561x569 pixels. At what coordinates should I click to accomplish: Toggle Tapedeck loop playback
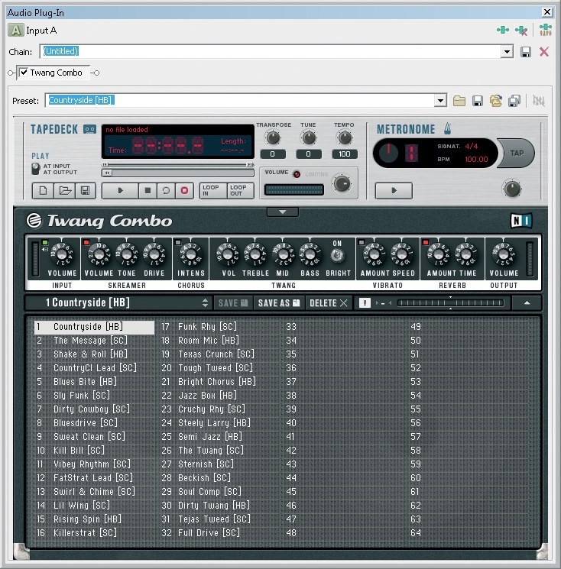166,190
